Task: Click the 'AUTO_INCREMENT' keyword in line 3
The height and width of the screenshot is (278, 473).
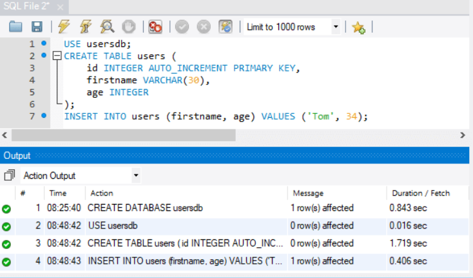Action: point(188,68)
